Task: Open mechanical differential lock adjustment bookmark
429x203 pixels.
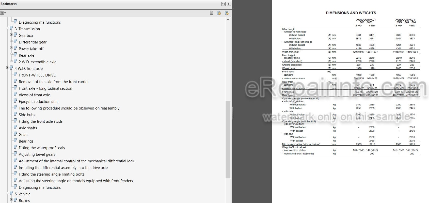Action: point(76,161)
